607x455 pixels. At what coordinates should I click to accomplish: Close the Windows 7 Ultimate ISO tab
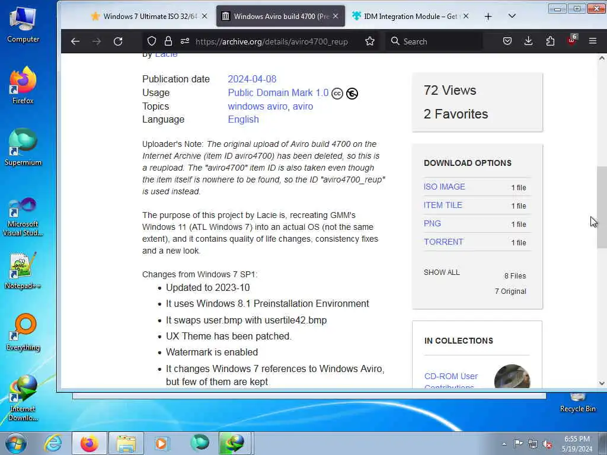[x=205, y=16]
